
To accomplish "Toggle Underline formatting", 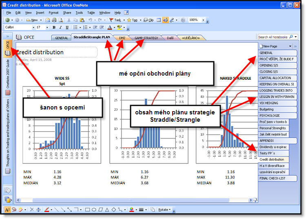I will pyautogui.click(x=67, y=27).
